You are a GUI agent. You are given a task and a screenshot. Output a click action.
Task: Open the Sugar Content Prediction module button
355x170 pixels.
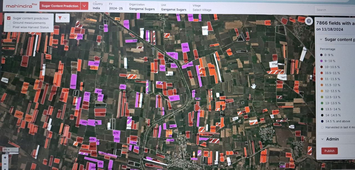pos(60,6)
